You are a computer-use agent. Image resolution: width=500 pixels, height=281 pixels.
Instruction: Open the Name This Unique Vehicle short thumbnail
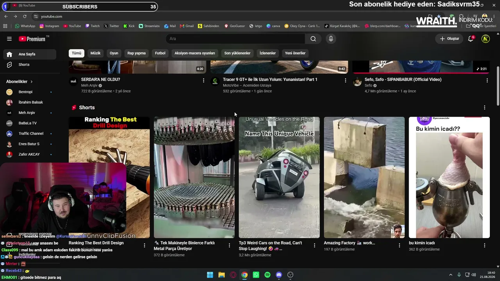[x=279, y=177]
